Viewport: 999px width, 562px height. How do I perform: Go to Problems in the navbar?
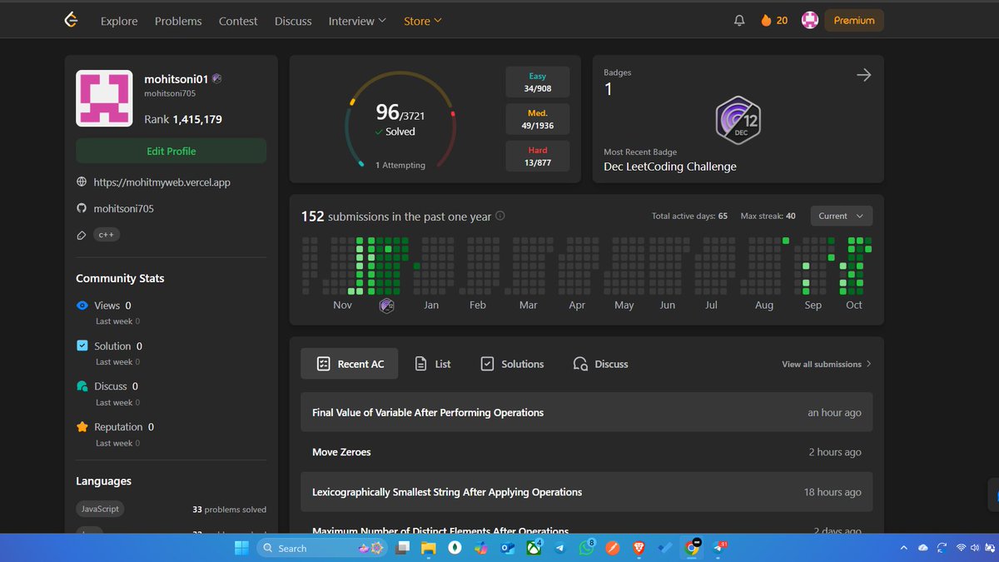pos(178,21)
